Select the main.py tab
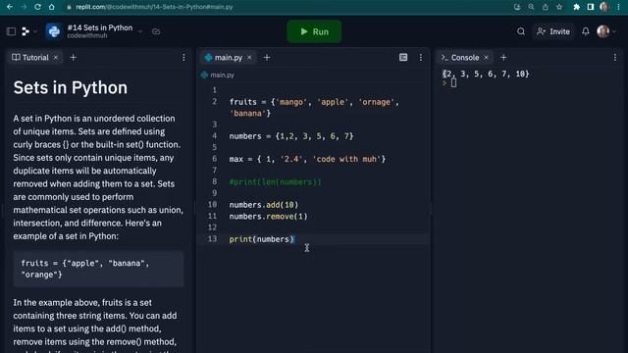 tap(224, 58)
